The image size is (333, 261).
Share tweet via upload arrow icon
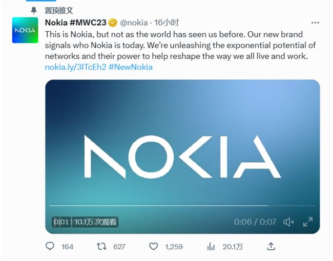tap(271, 246)
